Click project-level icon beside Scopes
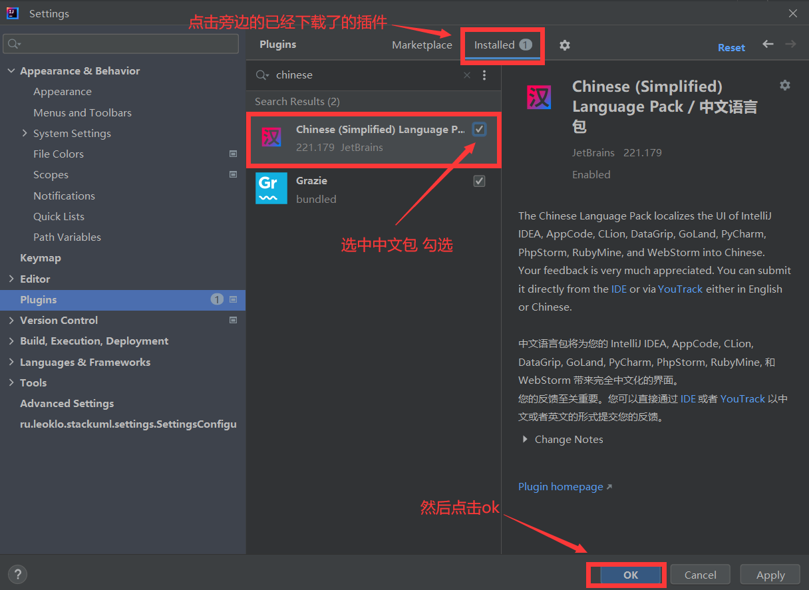 tap(233, 174)
